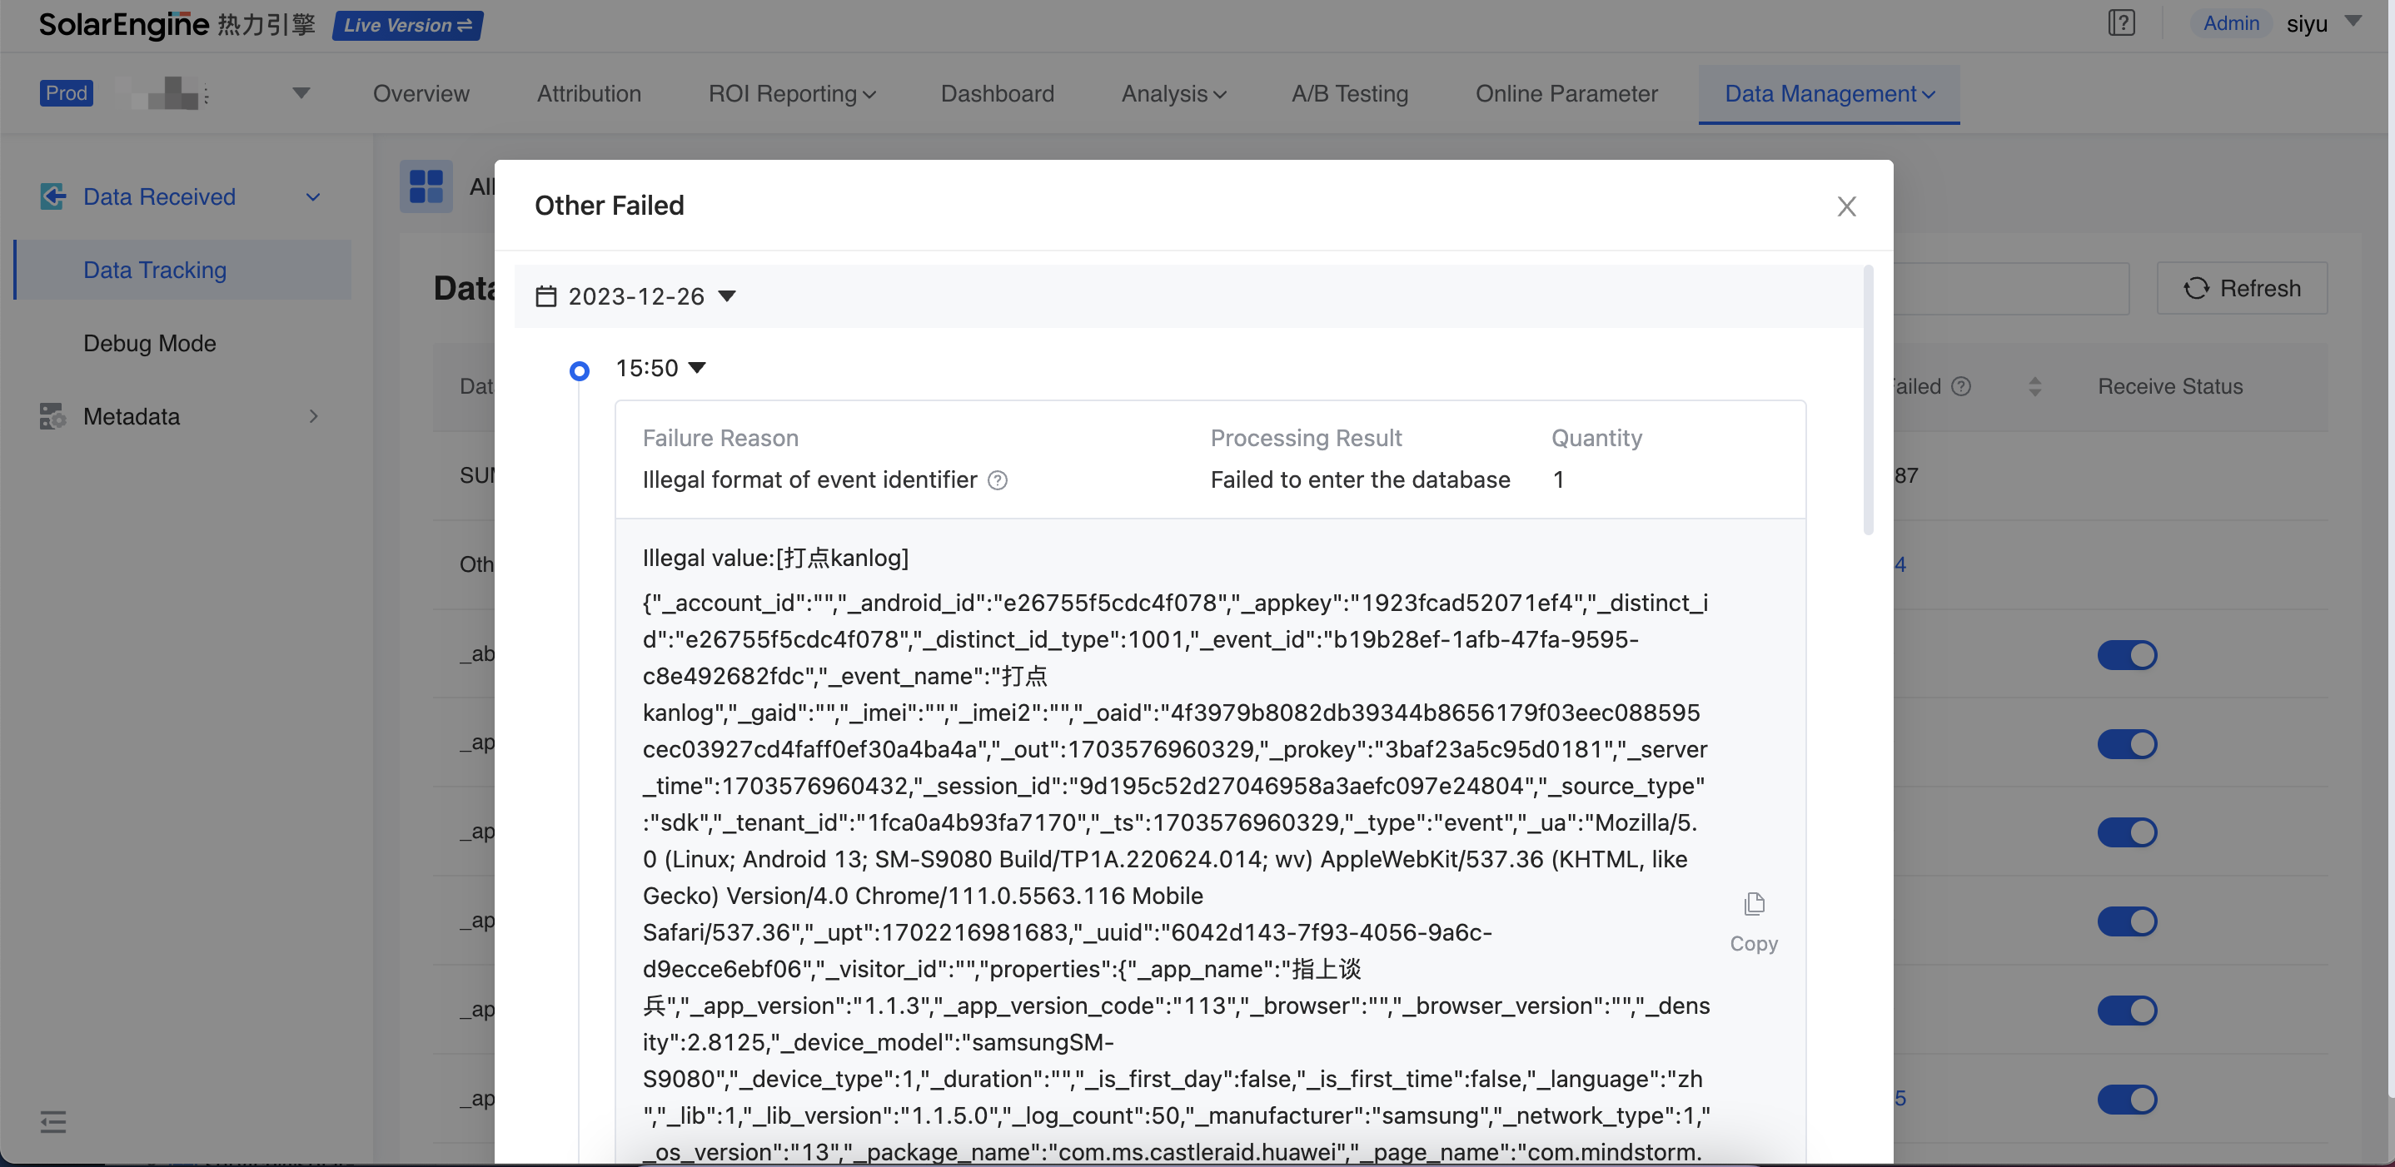Open the help question mark icon in header
This screenshot has width=2395, height=1167.
(2121, 23)
